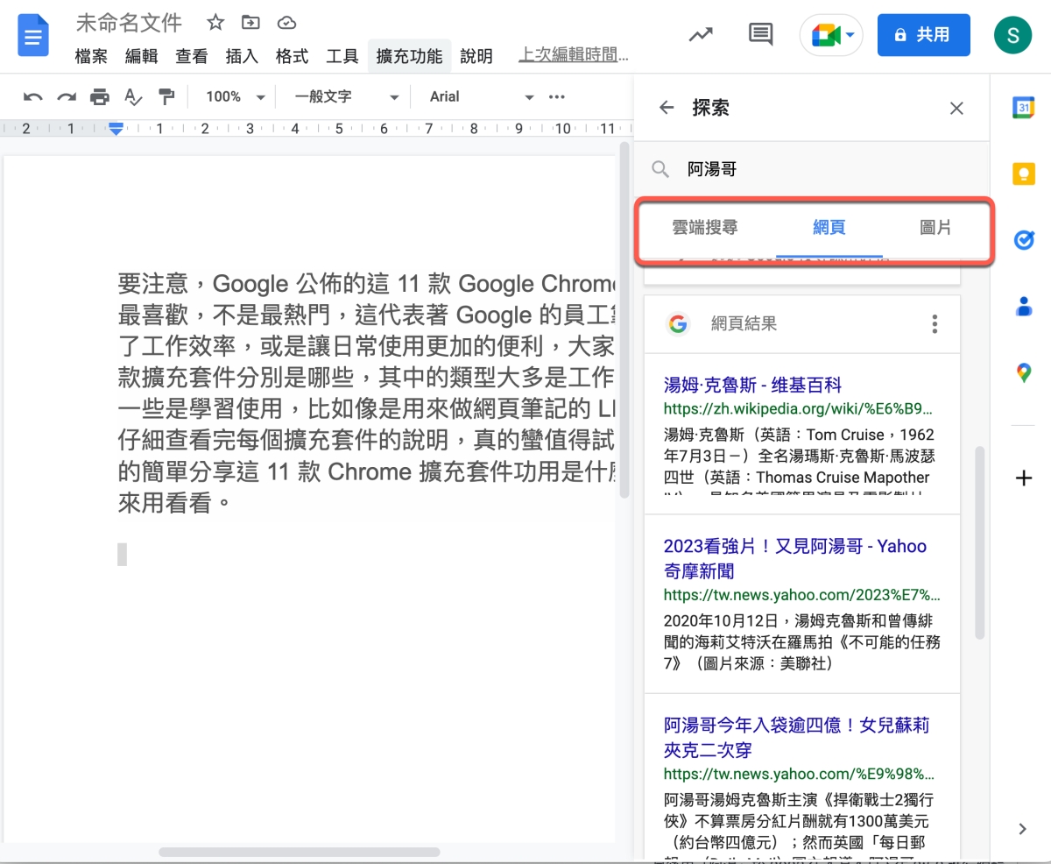Open Google Keep notes icon
This screenshot has height=864, width=1051.
[1023, 174]
